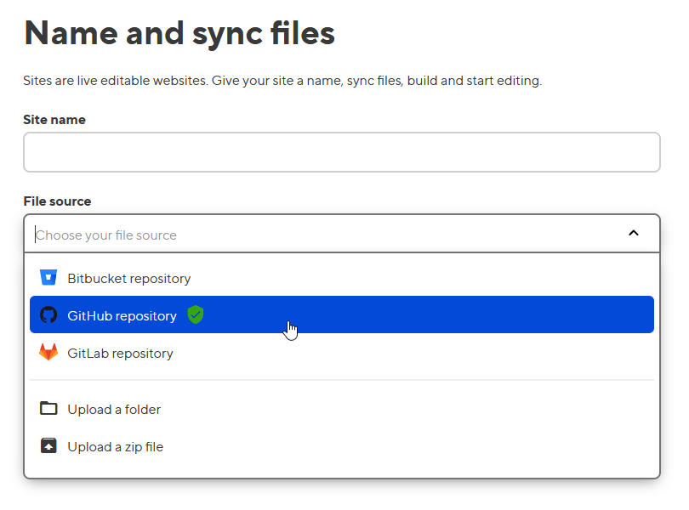Select the 'Upload a folder' option
This screenshot has height=510, width=689.
click(x=114, y=410)
